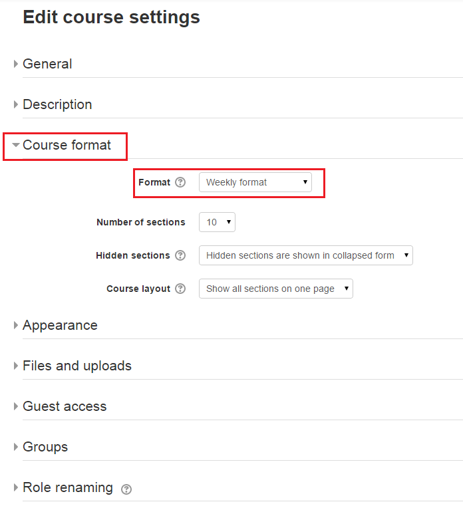
Task: Collapse the Course format section arrow
Action: [x=16, y=145]
